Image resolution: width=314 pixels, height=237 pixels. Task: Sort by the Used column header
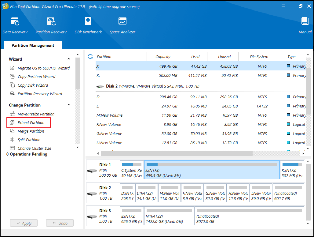[x=195, y=57]
